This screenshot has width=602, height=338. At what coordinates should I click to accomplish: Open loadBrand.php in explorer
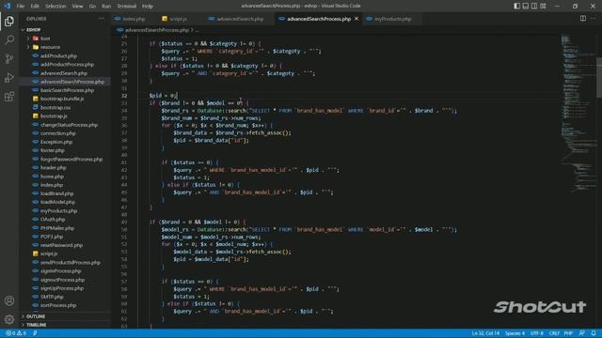tap(56, 193)
